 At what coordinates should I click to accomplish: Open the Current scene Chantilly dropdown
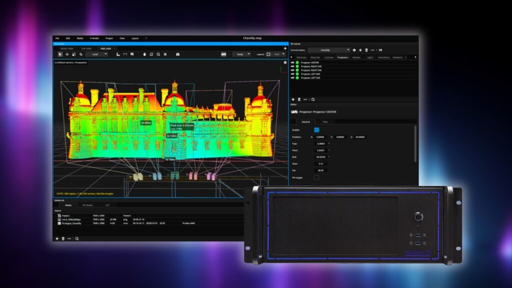pos(328,50)
